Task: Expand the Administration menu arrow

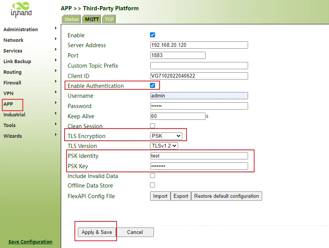Action: (55, 28)
